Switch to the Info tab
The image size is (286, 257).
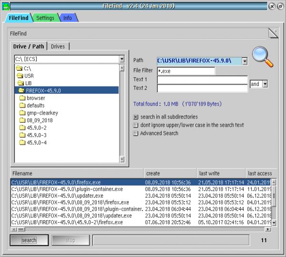point(68,18)
